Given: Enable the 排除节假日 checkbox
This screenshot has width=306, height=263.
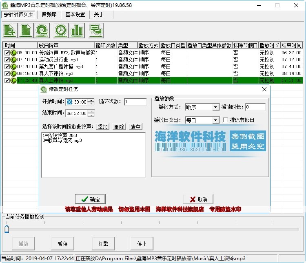Looking at the screenshot, I should click(225, 120).
